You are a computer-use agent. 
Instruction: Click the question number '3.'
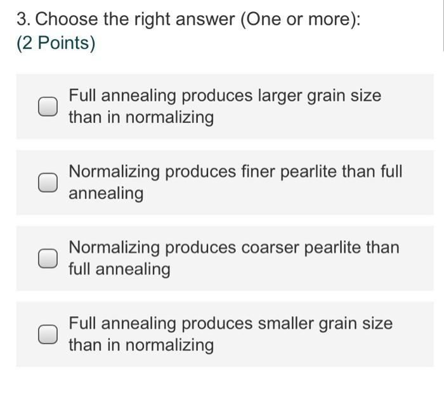[x=23, y=20]
